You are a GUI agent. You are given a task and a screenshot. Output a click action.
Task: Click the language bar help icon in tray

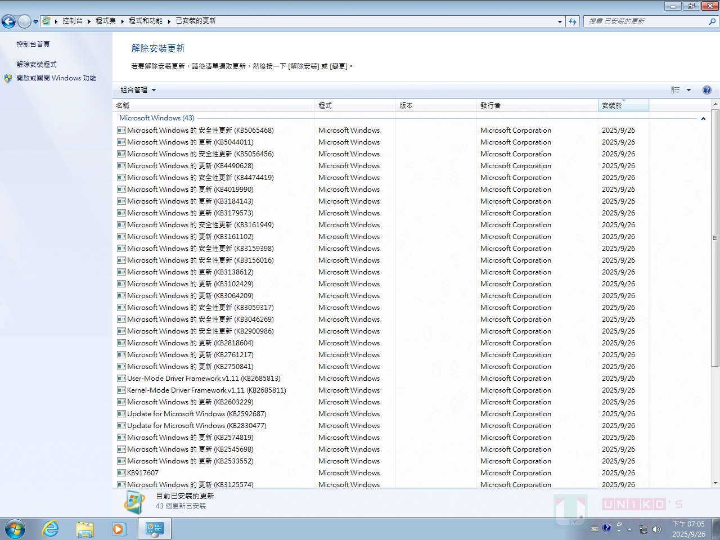(x=607, y=528)
